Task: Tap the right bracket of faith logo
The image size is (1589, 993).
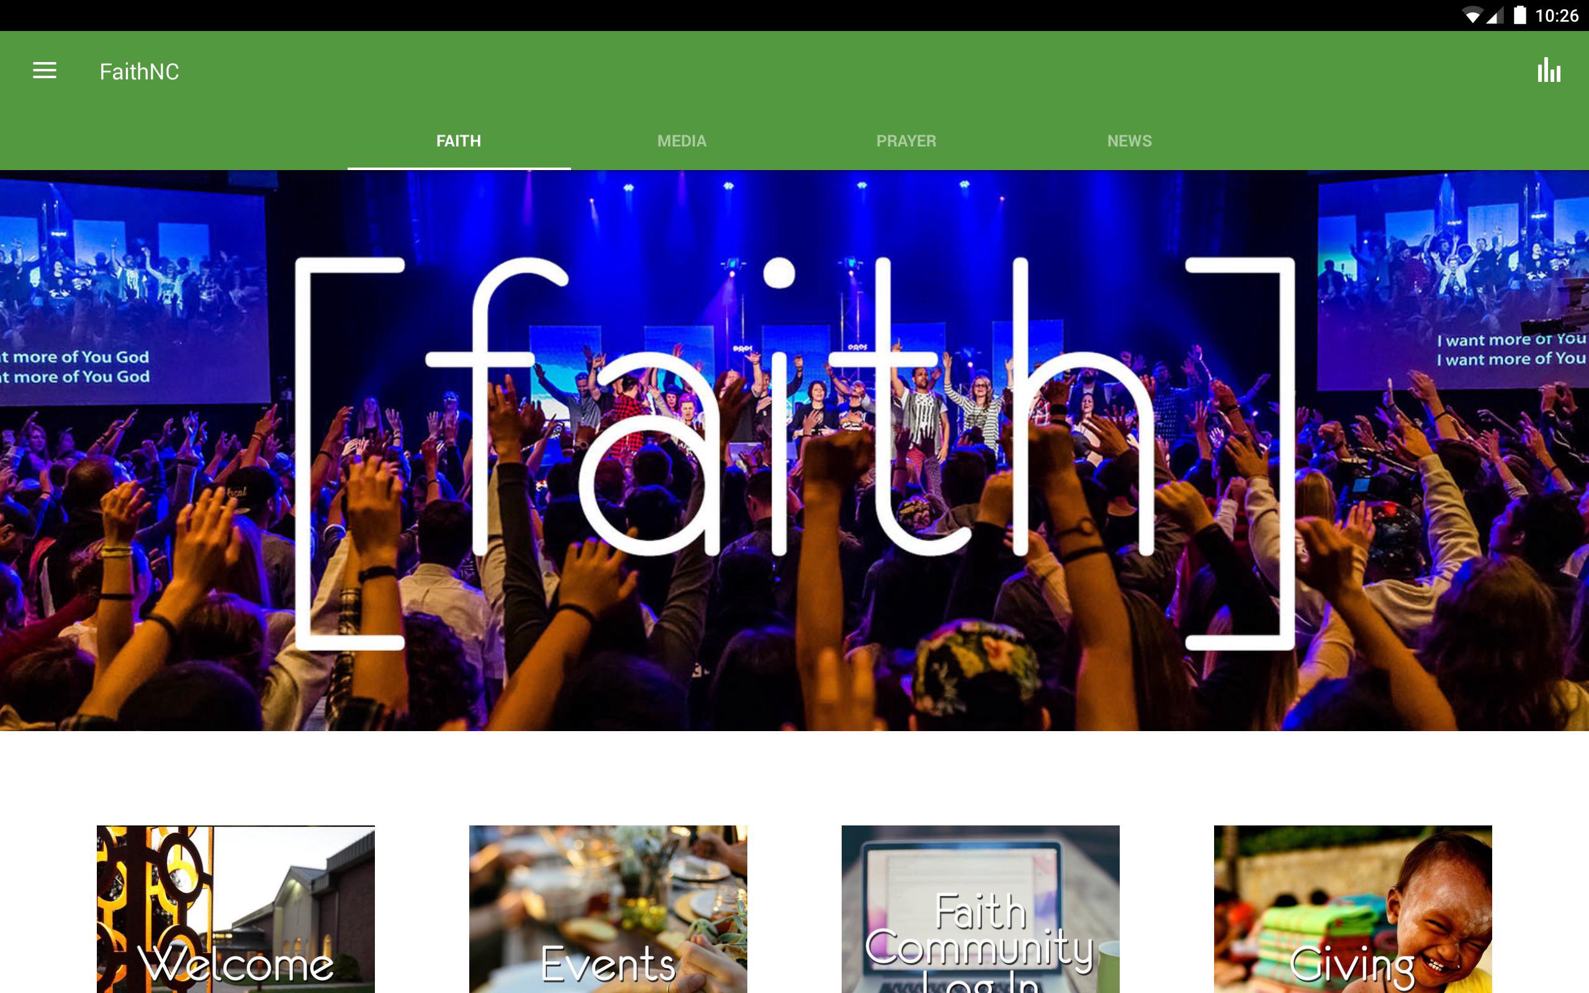Action: click(x=1240, y=453)
